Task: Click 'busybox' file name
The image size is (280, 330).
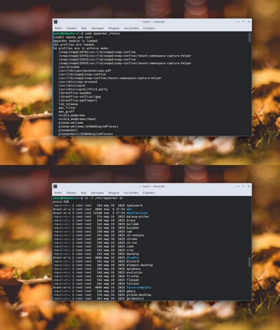Action: click(132, 228)
